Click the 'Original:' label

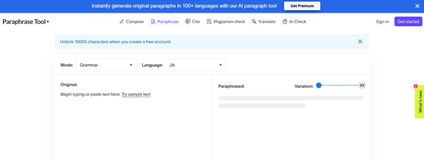[69, 84]
